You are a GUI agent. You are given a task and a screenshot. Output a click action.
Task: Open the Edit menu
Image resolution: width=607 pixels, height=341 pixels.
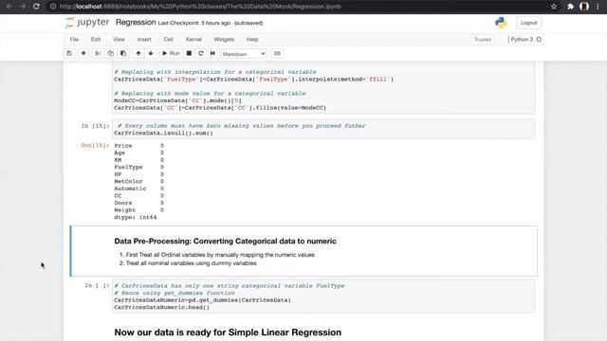point(96,40)
